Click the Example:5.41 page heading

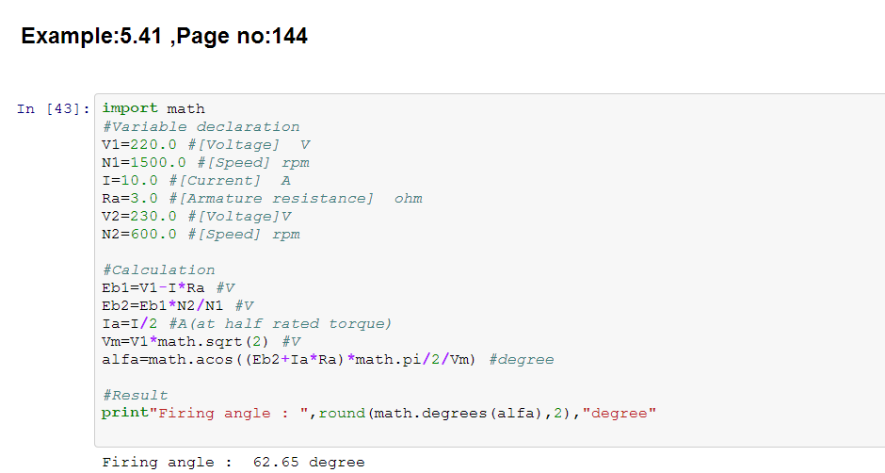164,37
